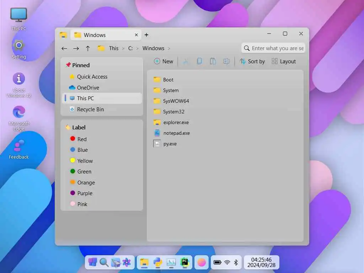364x273 pixels.
Task: Click 'Windows' in the breadcrumb path
Action: [x=154, y=48]
